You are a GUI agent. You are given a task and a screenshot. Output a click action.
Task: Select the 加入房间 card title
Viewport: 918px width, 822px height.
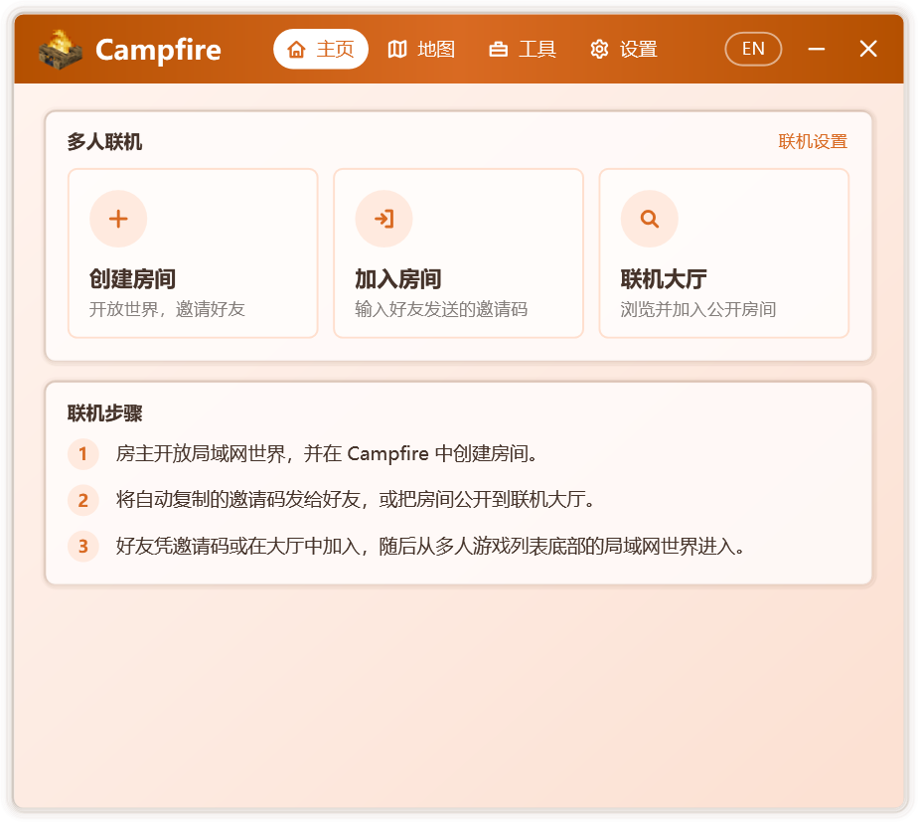[398, 279]
